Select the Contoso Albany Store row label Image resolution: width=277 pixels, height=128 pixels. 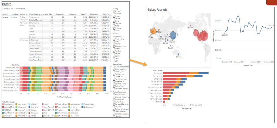coord(12,68)
